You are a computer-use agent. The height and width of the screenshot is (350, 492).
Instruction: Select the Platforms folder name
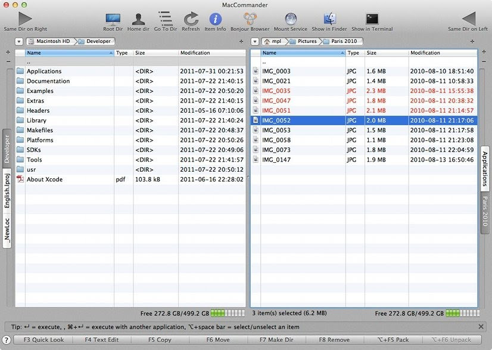pos(40,140)
